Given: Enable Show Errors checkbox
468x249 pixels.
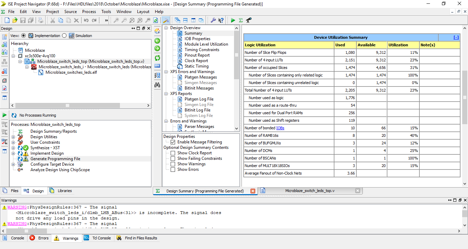Looking at the screenshot, I should (x=173, y=169).
